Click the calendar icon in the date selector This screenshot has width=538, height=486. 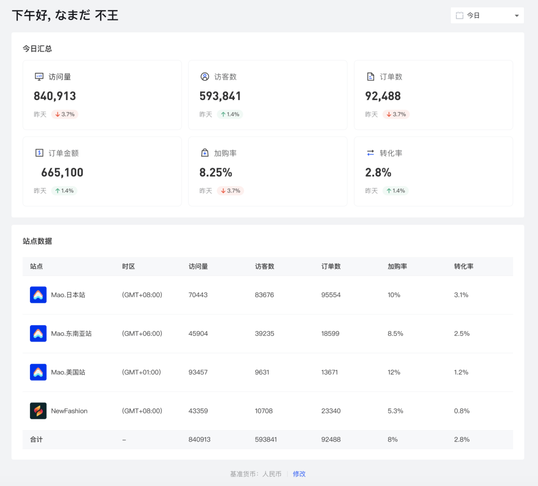tap(458, 15)
